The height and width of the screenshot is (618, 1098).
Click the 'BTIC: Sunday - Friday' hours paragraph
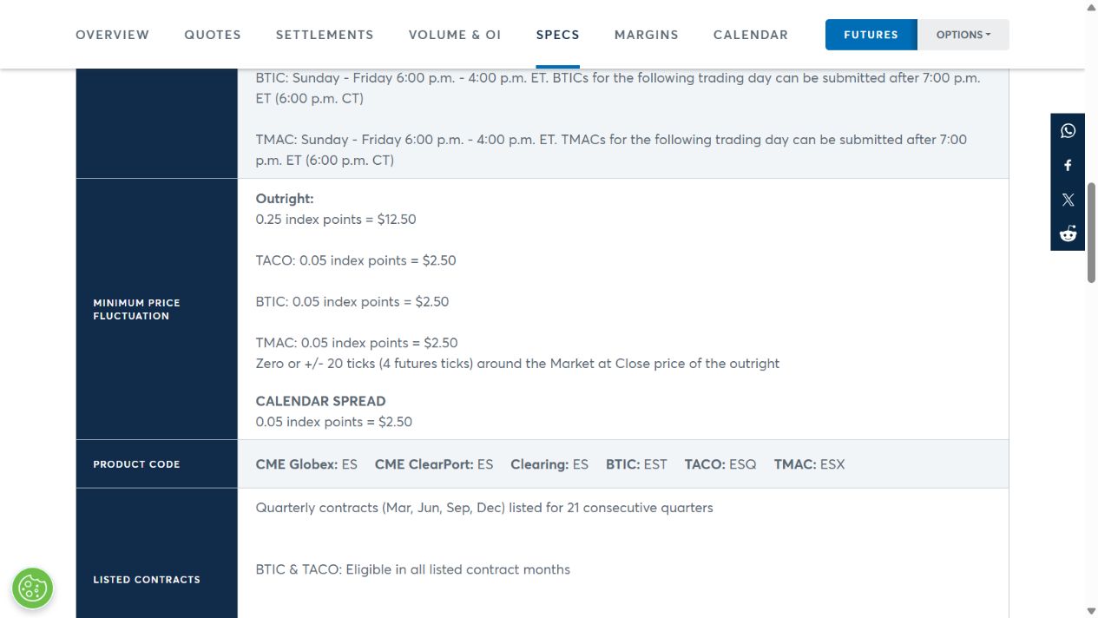click(x=618, y=88)
